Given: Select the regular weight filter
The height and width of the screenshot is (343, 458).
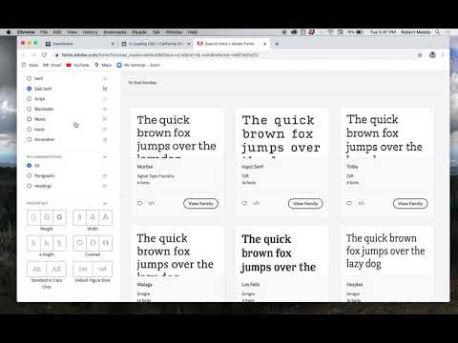Looking at the screenshot, I should coord(47,217).
